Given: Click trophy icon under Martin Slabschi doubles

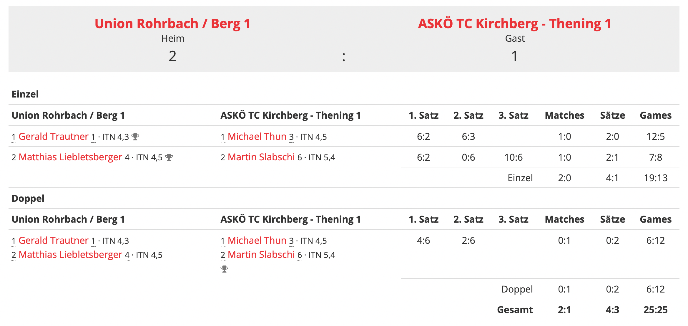Looking at the screenshot, I should coord(225,269).
